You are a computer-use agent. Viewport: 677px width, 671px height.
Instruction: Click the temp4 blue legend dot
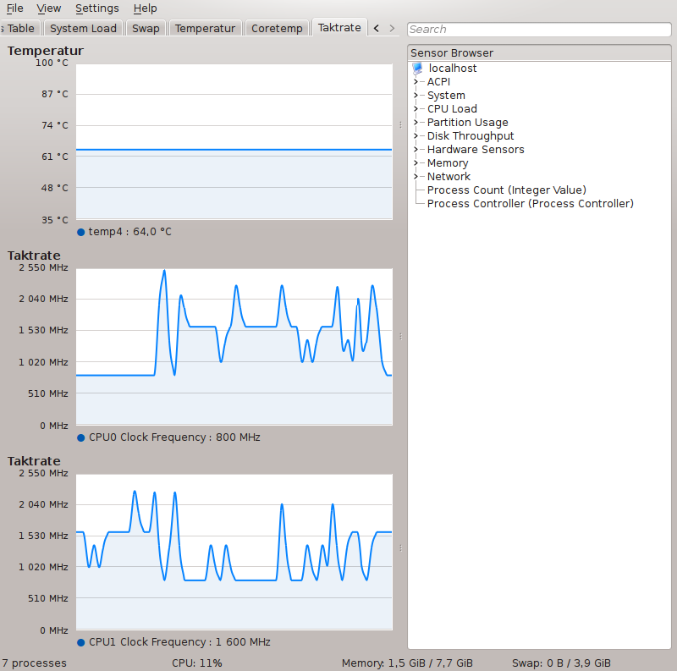coord(80,232)
